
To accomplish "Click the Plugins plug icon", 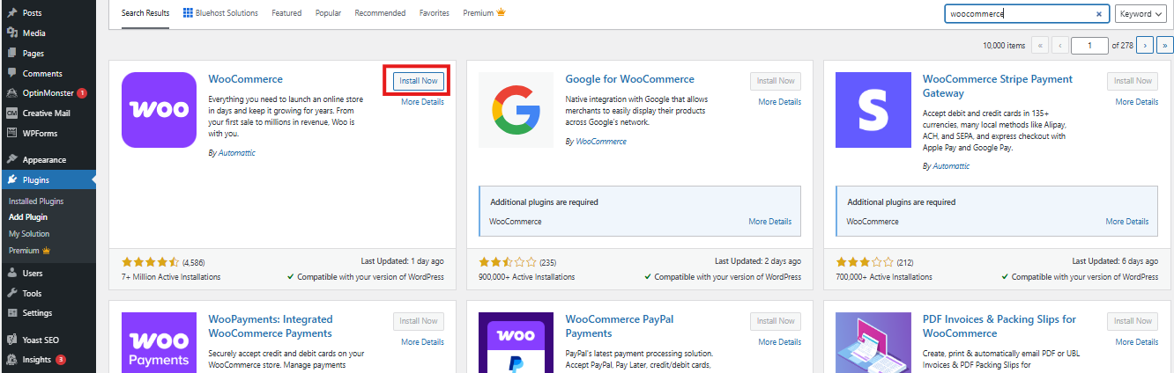I will (x=11, y=179).
